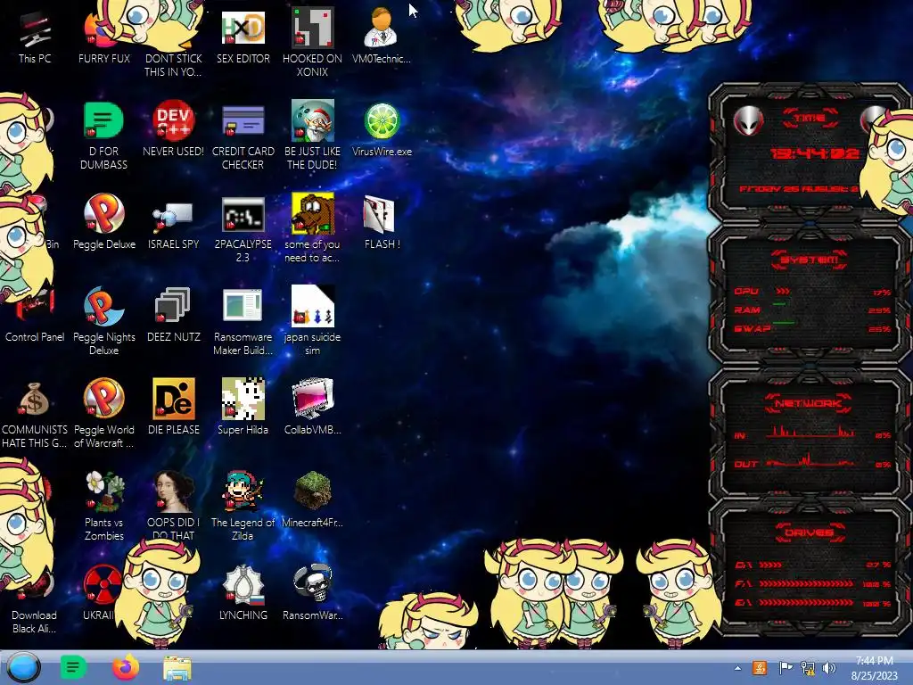
Task: Click the alien head on TIME widget
Action: tap(748, 121)
